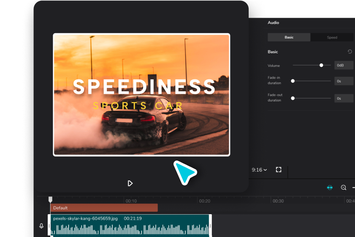Click the timeline playhead marker
Viewport: 355px width, 237px height.
click(x=50, y=199)
